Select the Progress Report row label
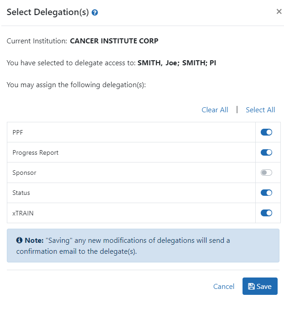284x309 pixels. point(36,152)
